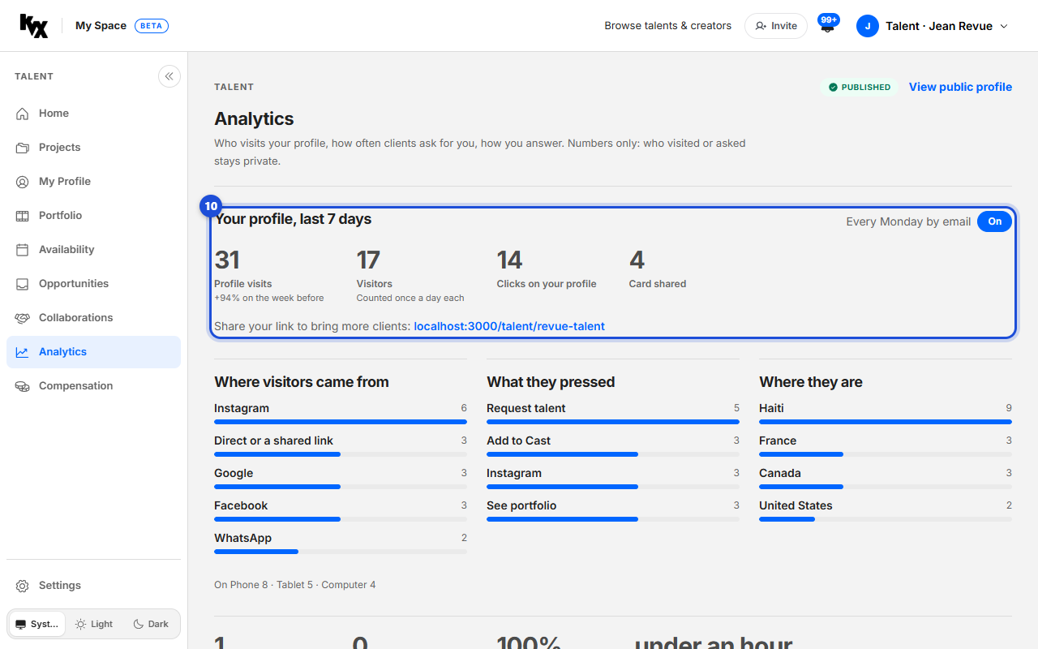Click the Add to Cast row
Viewport: 1038px width, 649px height.
(x=613, y=445)
